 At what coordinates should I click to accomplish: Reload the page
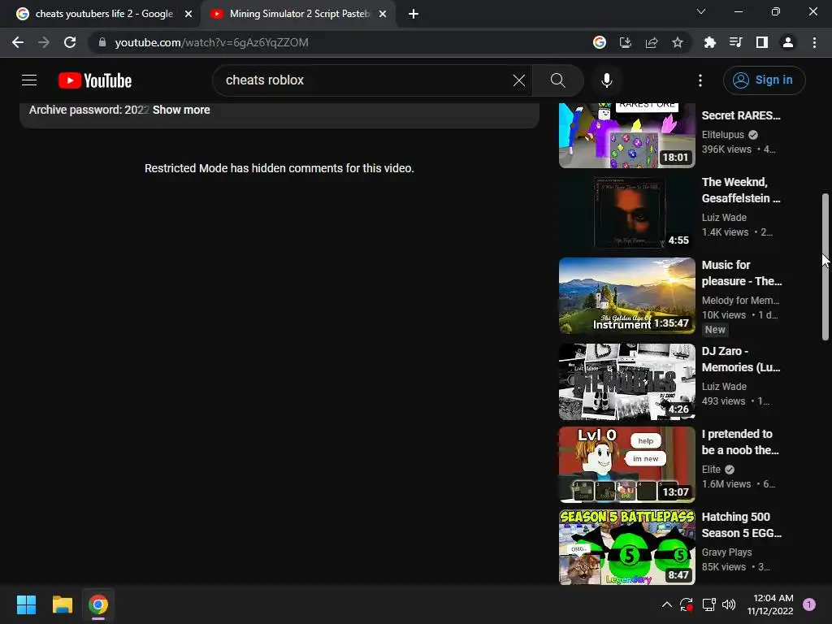[x=70, y=42]
